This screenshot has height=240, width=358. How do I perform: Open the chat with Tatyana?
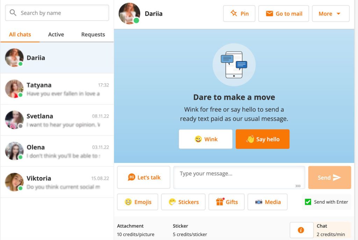(x=57, y=89)
